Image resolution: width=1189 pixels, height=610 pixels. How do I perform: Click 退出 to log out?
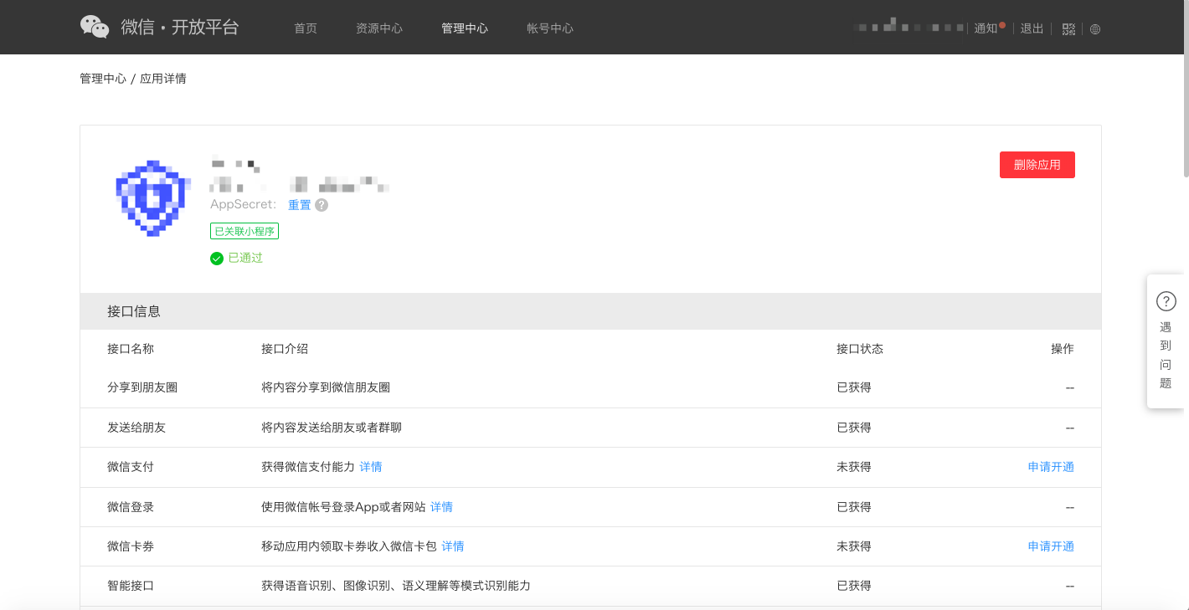1032,28
